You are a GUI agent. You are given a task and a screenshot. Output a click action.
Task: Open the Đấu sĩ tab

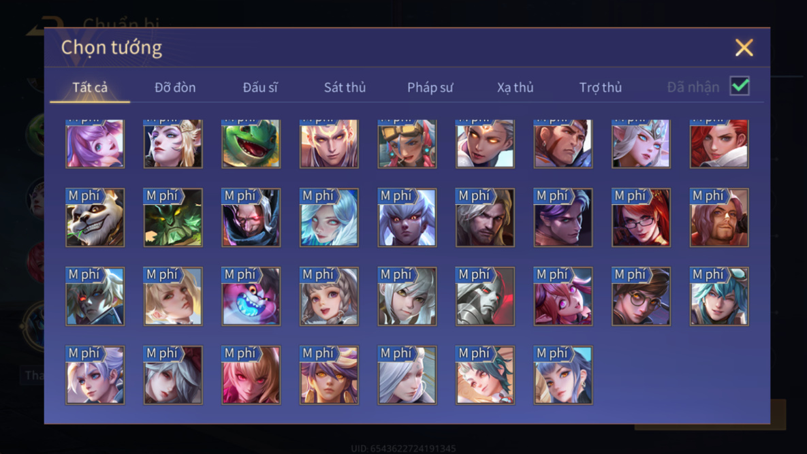pyautogui.click(x=260, y=87)
